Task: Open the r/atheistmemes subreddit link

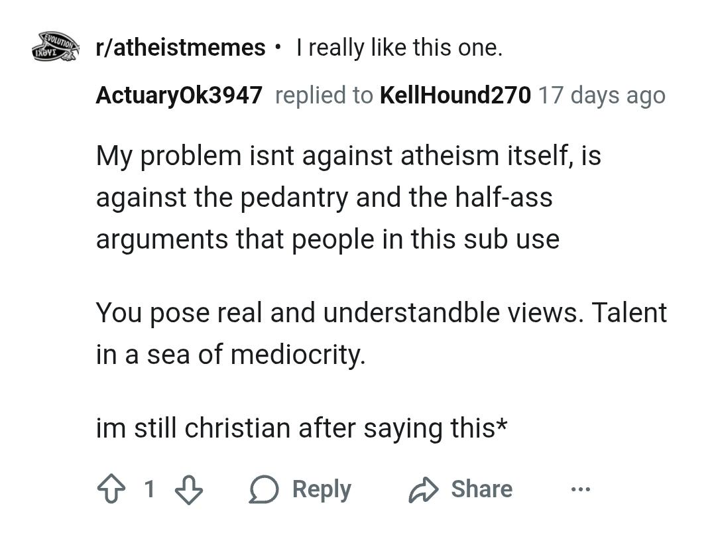Action: tap(180, 48)
